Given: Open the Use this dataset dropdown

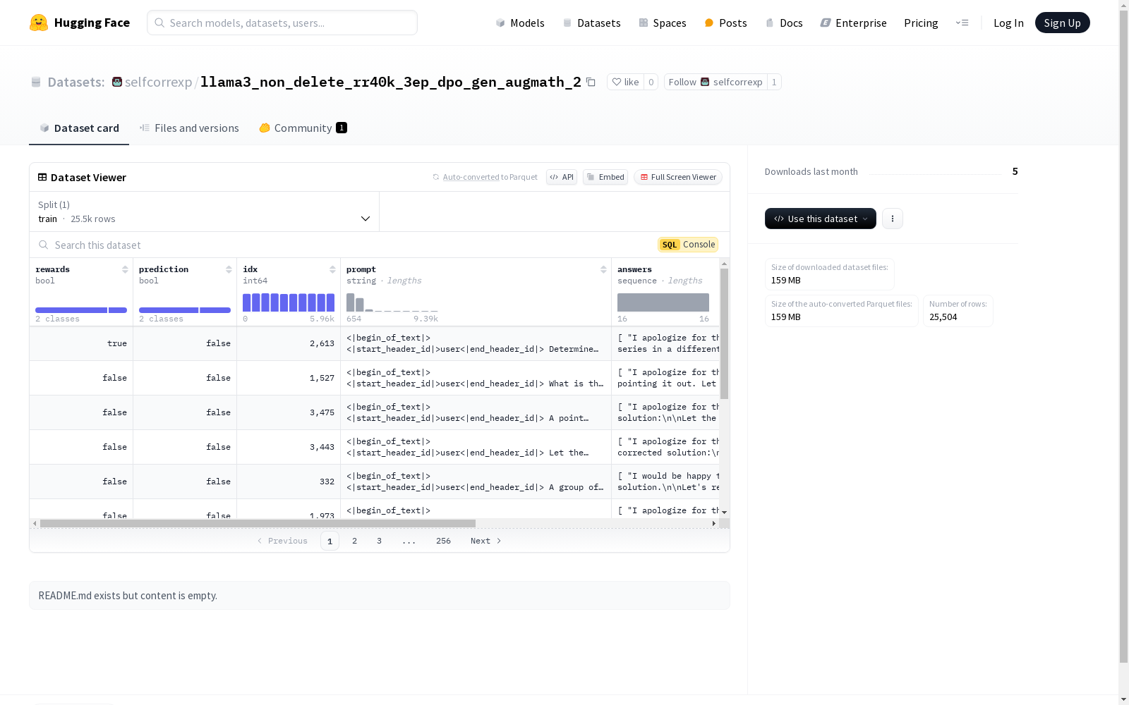Looking at the screenshot, I should point(821,219).
